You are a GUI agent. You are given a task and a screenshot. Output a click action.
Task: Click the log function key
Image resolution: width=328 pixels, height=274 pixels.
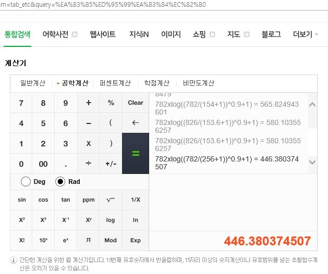pos(111,220)
